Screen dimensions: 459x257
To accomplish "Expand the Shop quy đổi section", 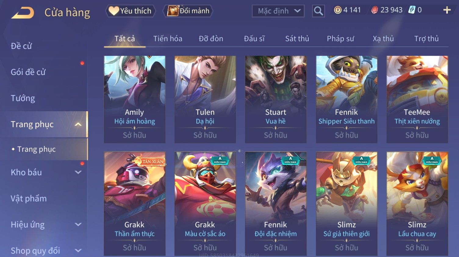I will (78, 251).
